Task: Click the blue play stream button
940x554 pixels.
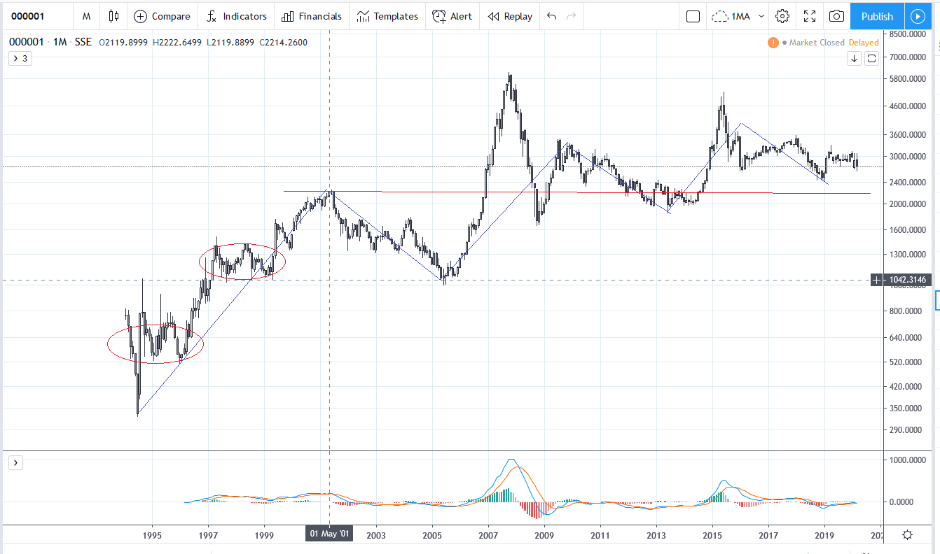Action: (x=917, y=16)
